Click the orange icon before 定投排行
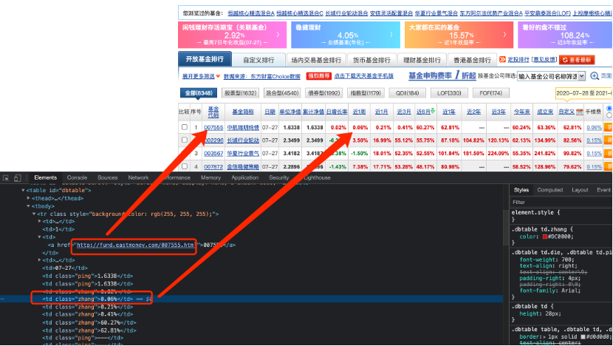 [x=502, y=59]
